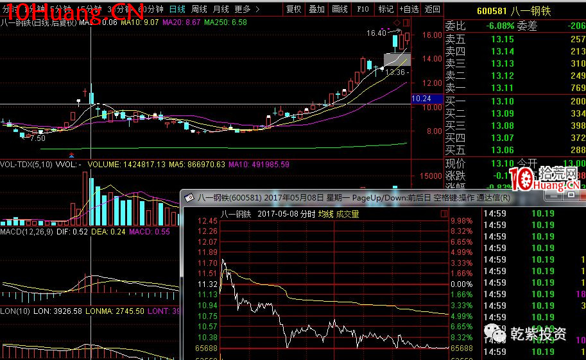Viewport: 586px width, 360px height.
Task: Click the red square panel icon above main chart
Action: 406,23
